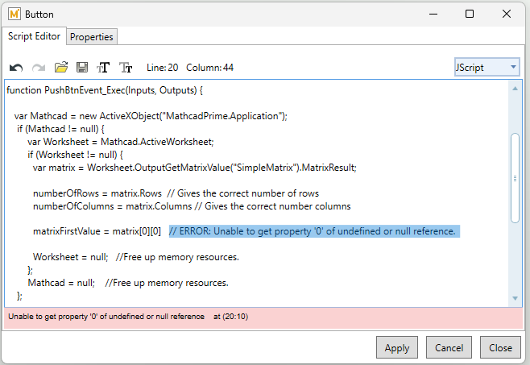Viewport: 530px width, 365px height.
Task: Click the error message in pink bar
Action: click(106, 317)
